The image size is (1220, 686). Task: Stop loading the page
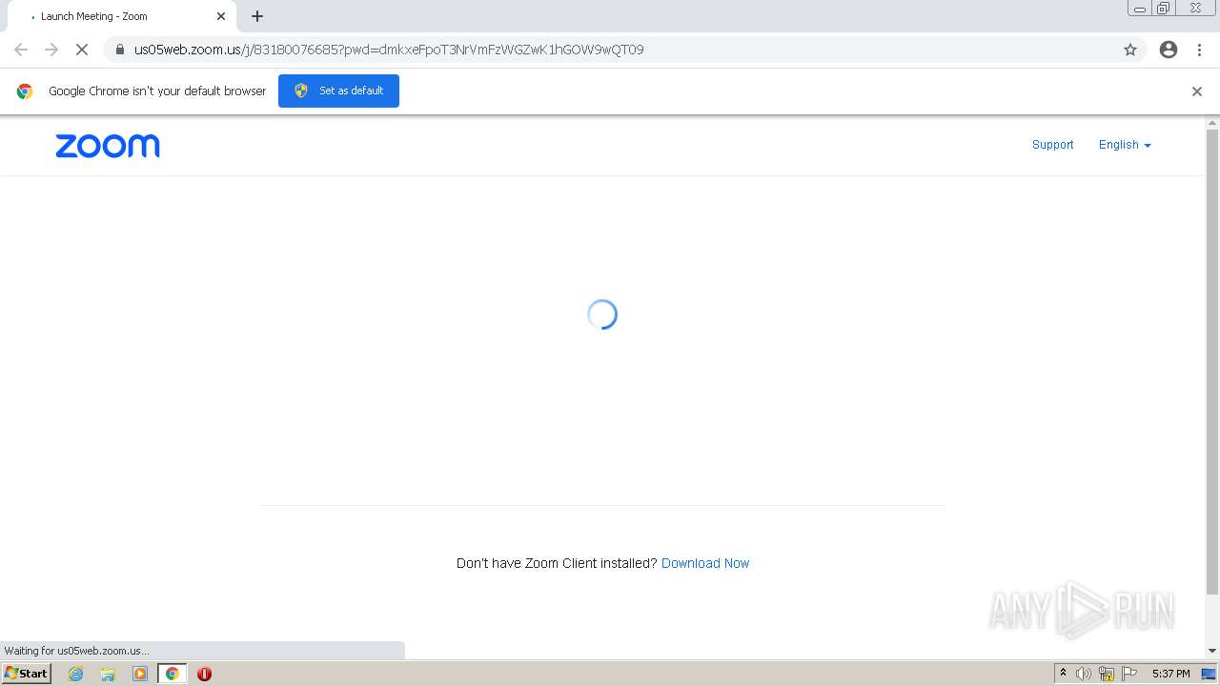point(82,50)
